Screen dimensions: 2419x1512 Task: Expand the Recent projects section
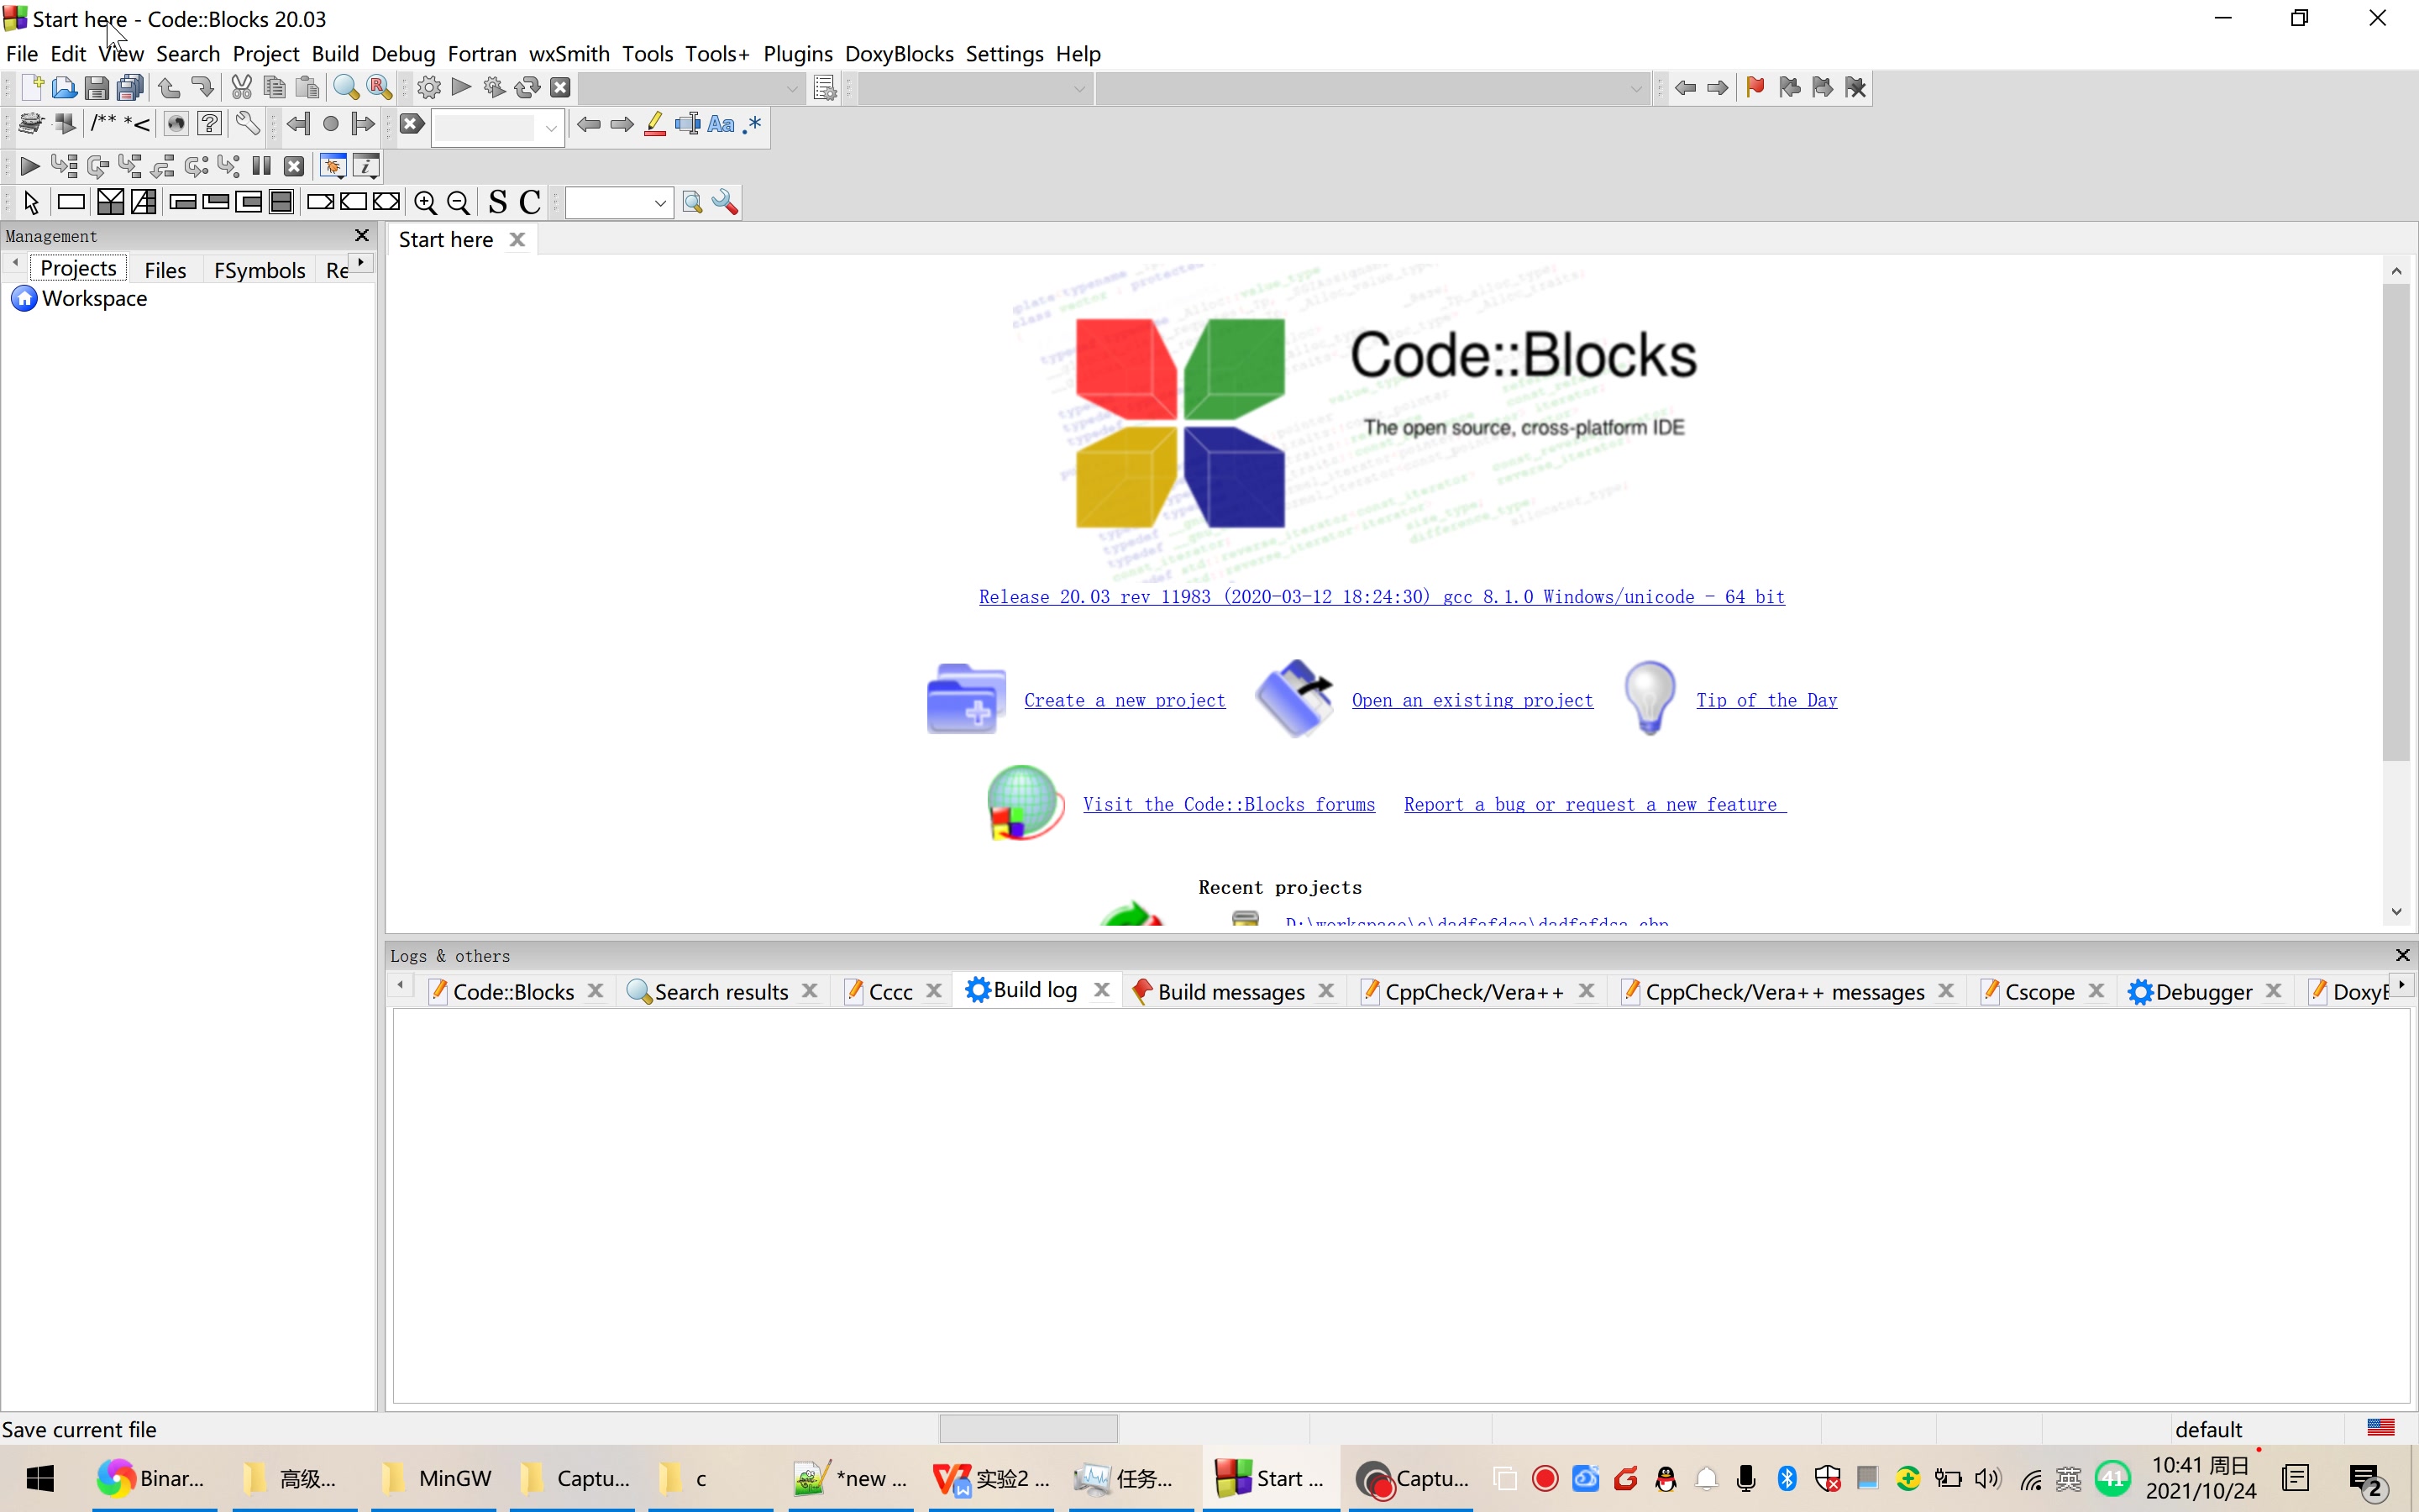[x=1280, y=887]
